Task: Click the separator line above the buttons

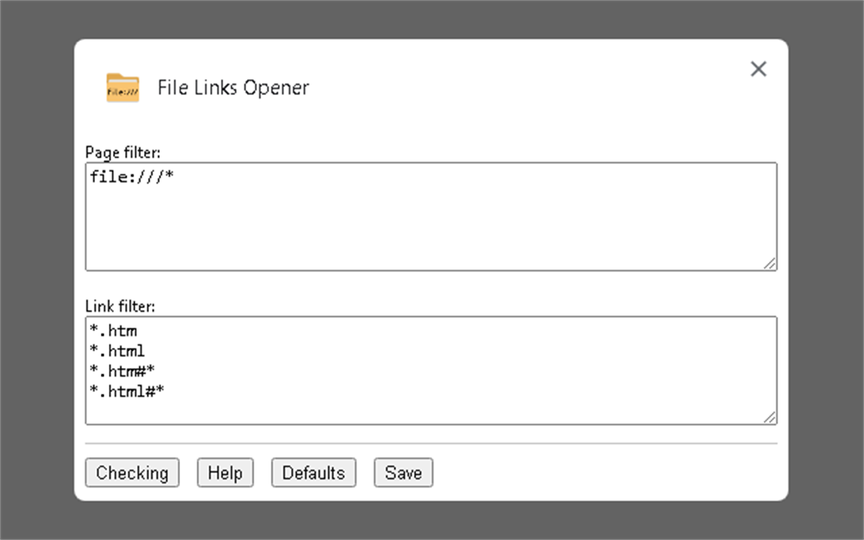Action: [x=432, y=445]
